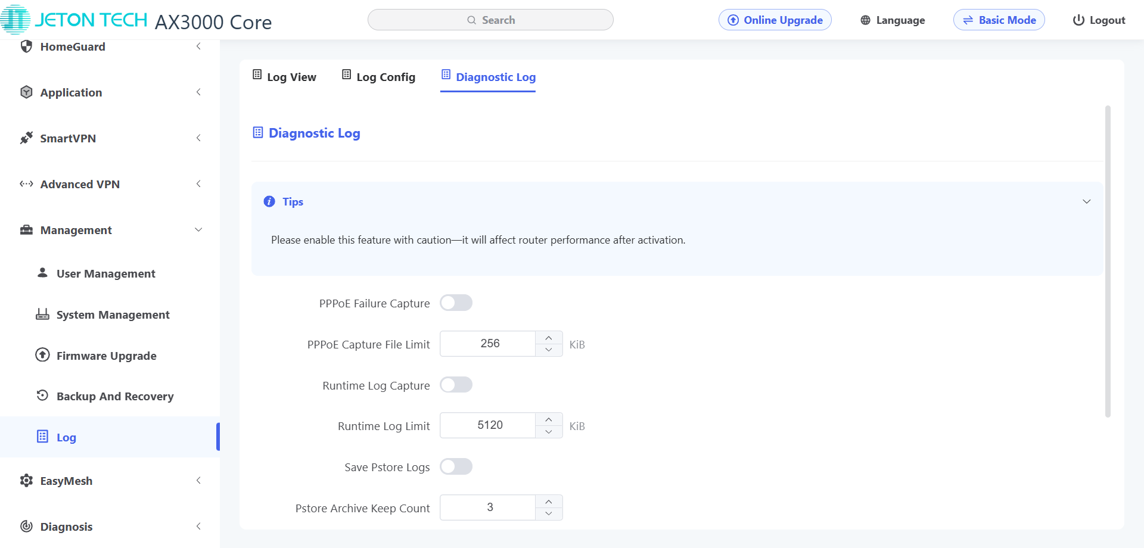Decrease Runtime Log Limit value
This screenshot has width=1144, height=548.
pos(549,432)
